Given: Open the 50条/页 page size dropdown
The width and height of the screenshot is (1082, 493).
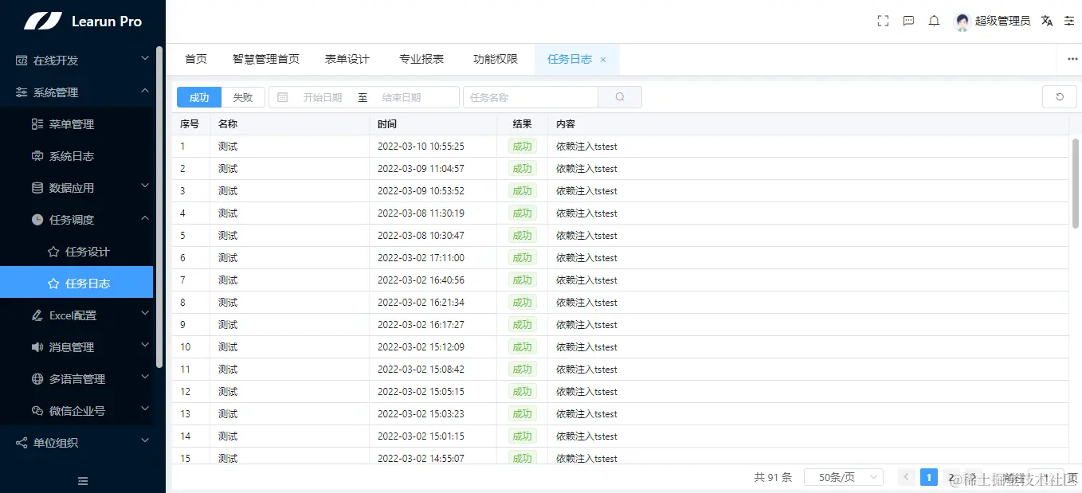Looking at the screenshot, I should pos(843,476).
